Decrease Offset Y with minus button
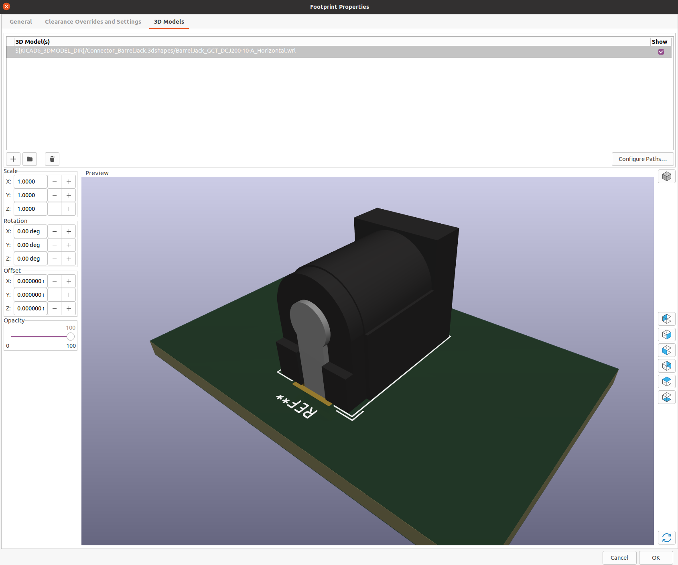The height and width of the screenshot is (565, 678). pos(55,295)
